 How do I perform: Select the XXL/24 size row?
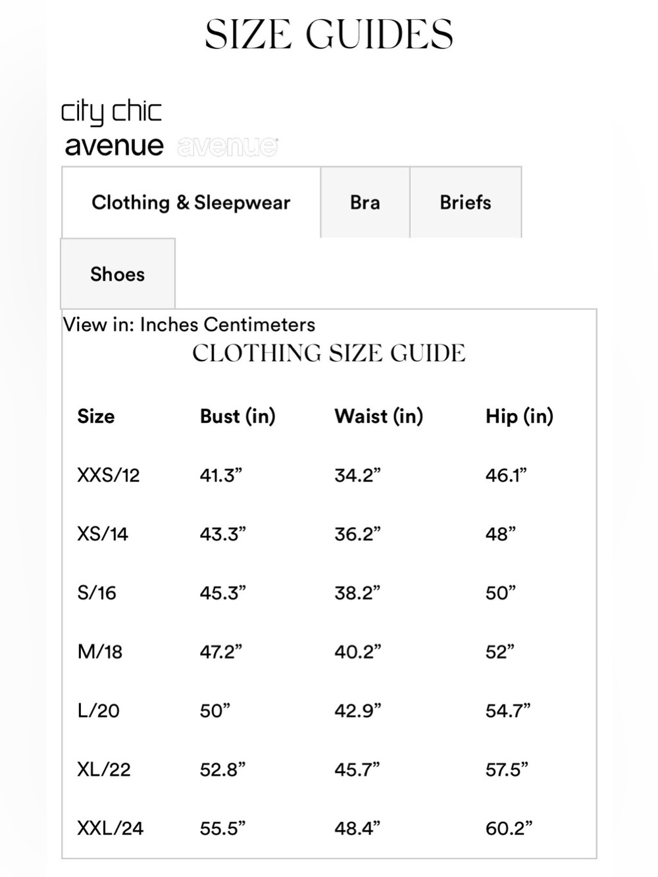click(x=329, y=828)
